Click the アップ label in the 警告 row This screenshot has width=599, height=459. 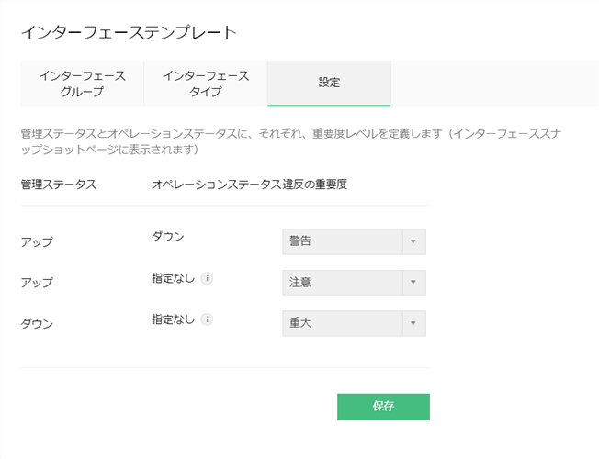37,242
